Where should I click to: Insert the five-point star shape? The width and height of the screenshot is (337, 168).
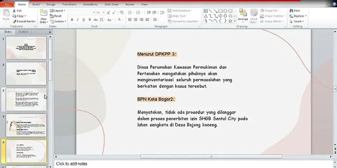point(230,21)
